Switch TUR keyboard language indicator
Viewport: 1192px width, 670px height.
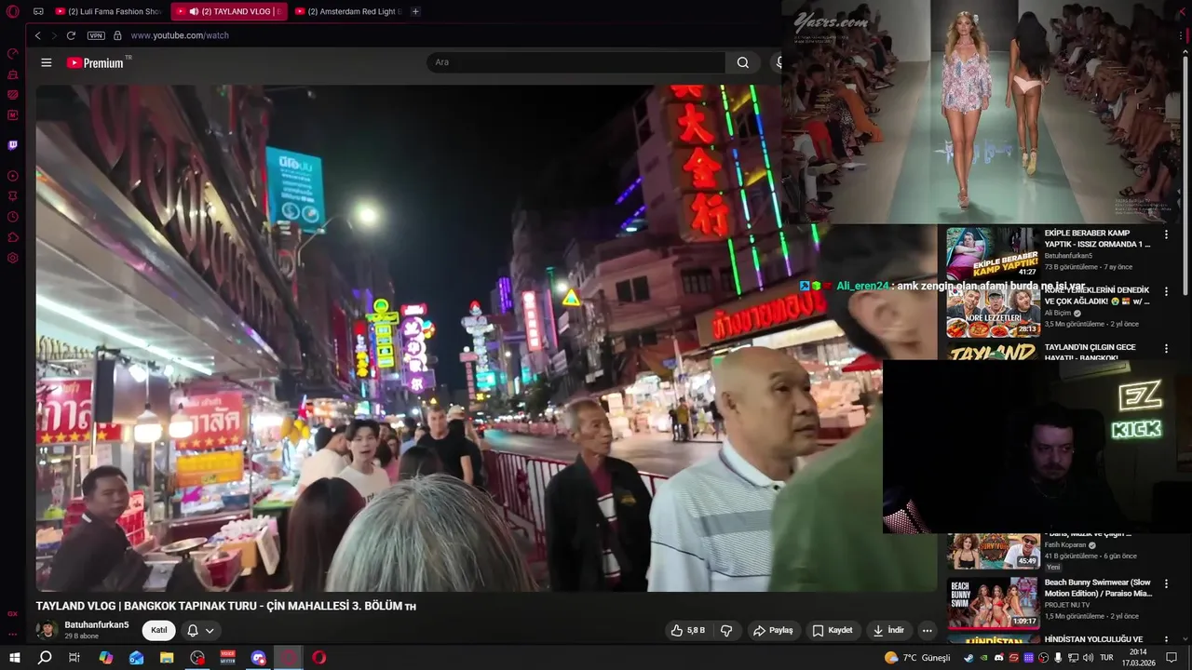click(x=1107, y=658)
